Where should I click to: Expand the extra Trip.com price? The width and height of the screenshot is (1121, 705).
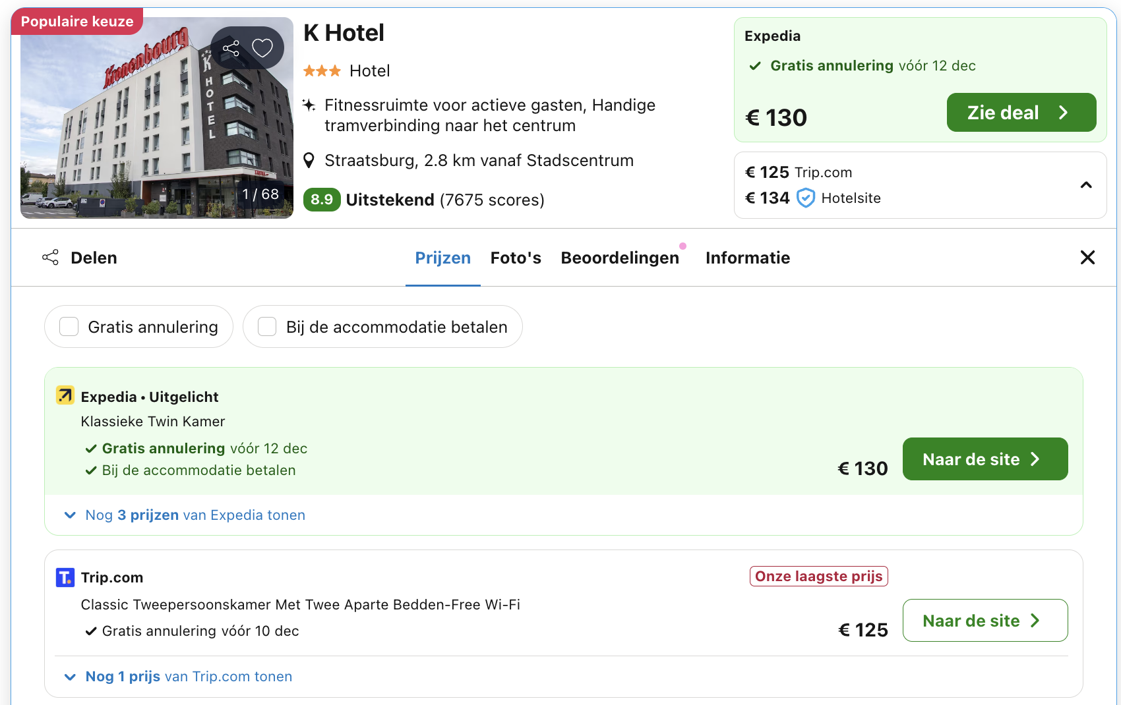point(188,676)
